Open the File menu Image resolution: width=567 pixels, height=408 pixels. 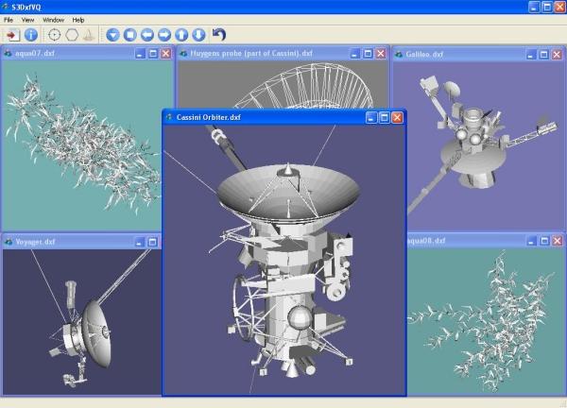click(x=9, y=20)
